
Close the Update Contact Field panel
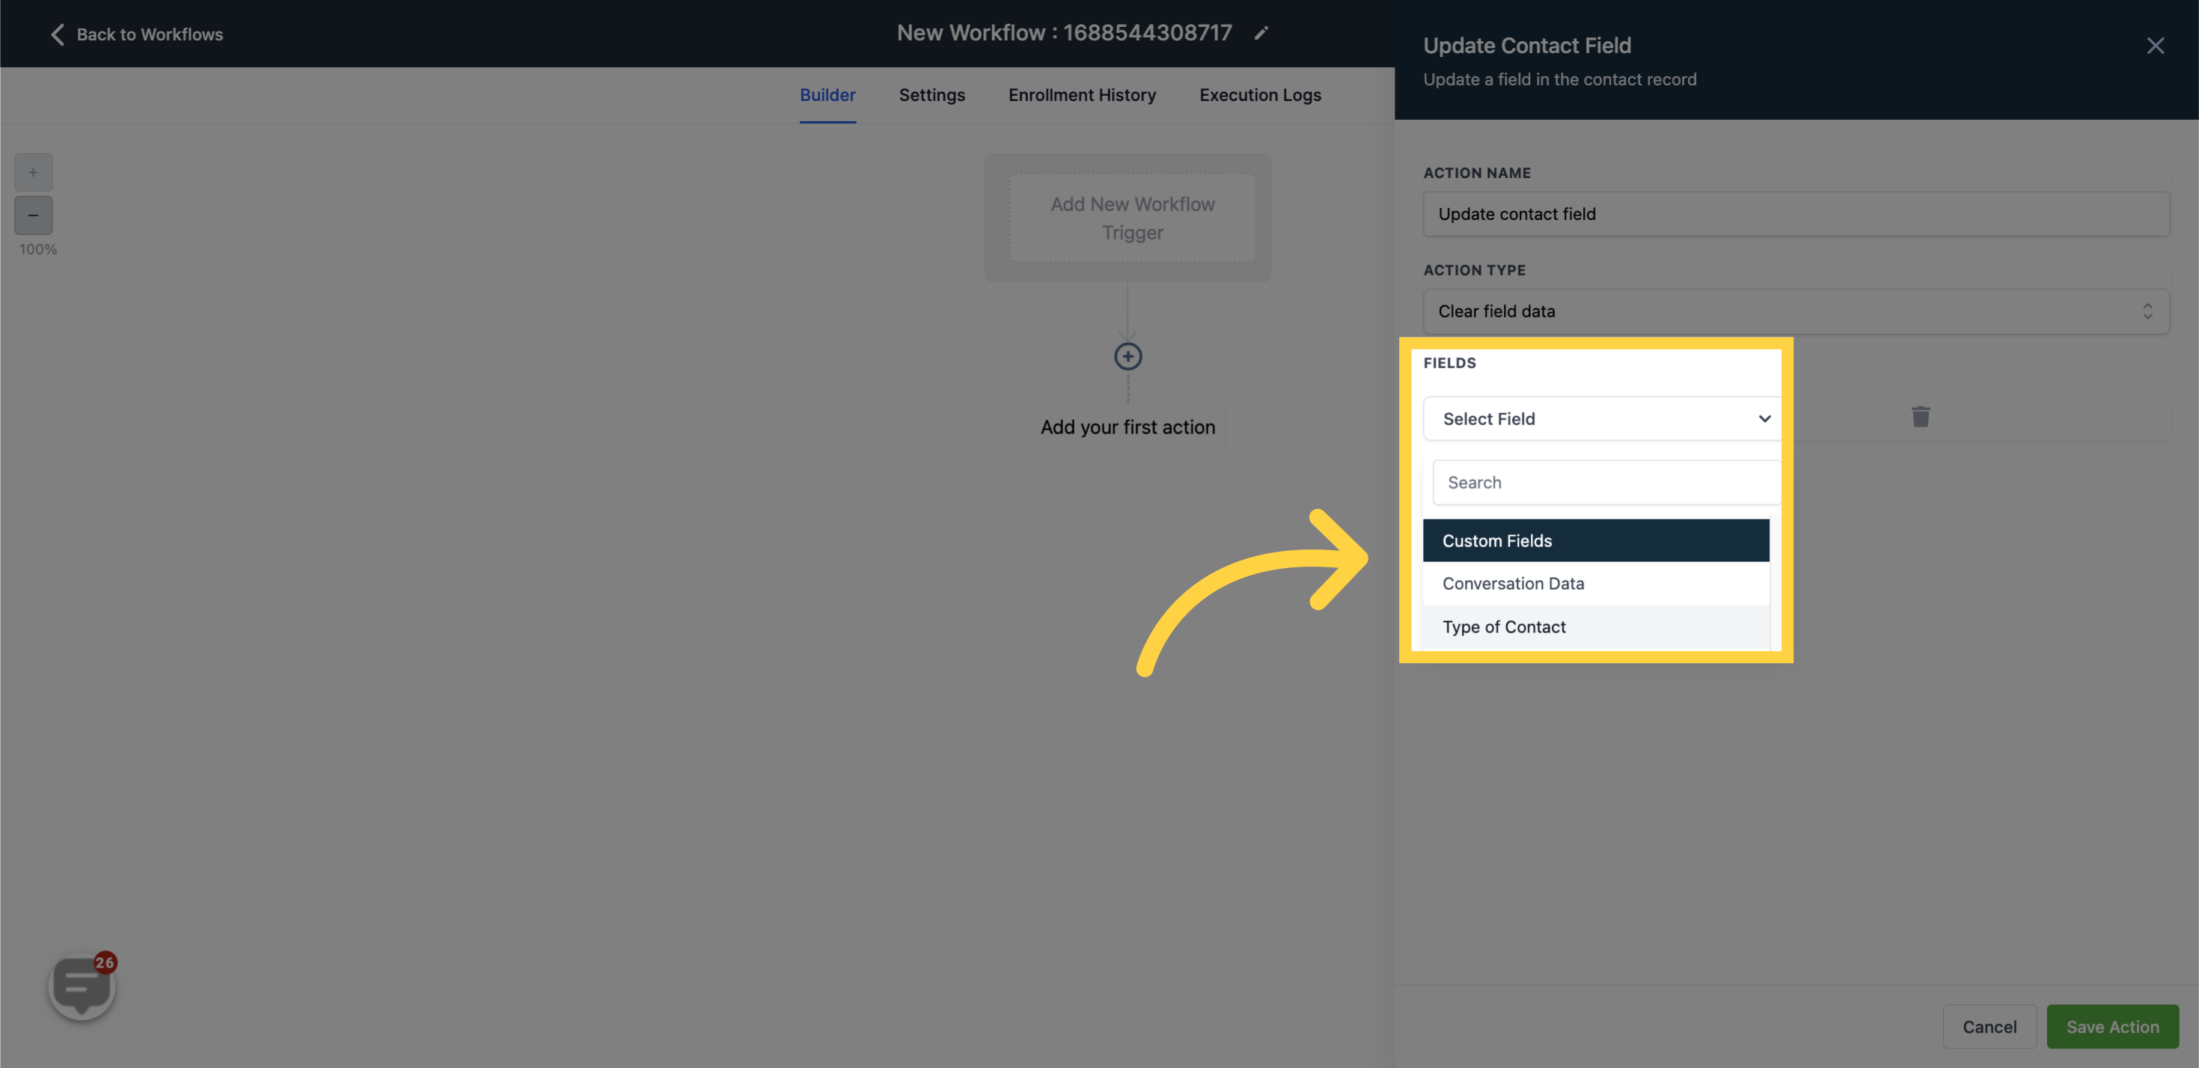(x=2155, y=46)
